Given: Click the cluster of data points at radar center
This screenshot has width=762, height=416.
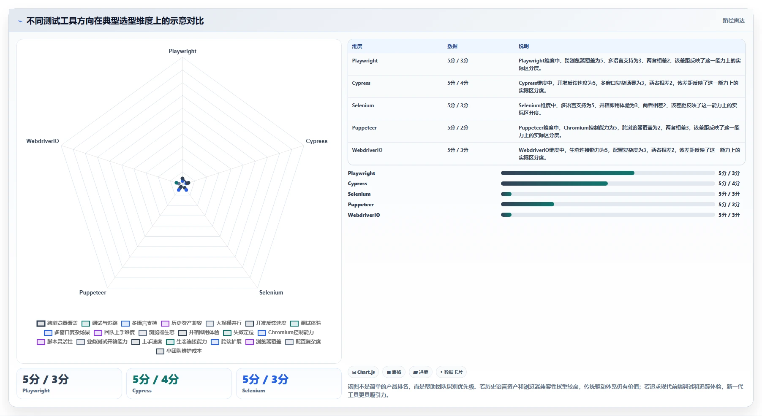Looking at the screenshot, I should pyautogui.click(x=182, y=184).
